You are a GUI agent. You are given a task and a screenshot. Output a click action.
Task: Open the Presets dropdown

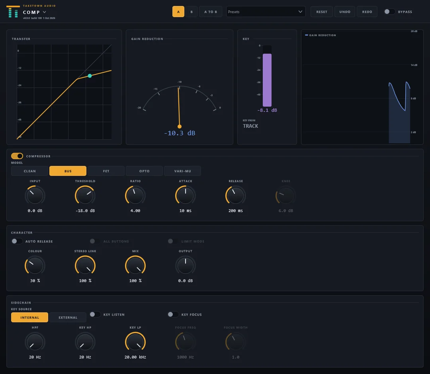pyautogui.click(x=266, y=12)
